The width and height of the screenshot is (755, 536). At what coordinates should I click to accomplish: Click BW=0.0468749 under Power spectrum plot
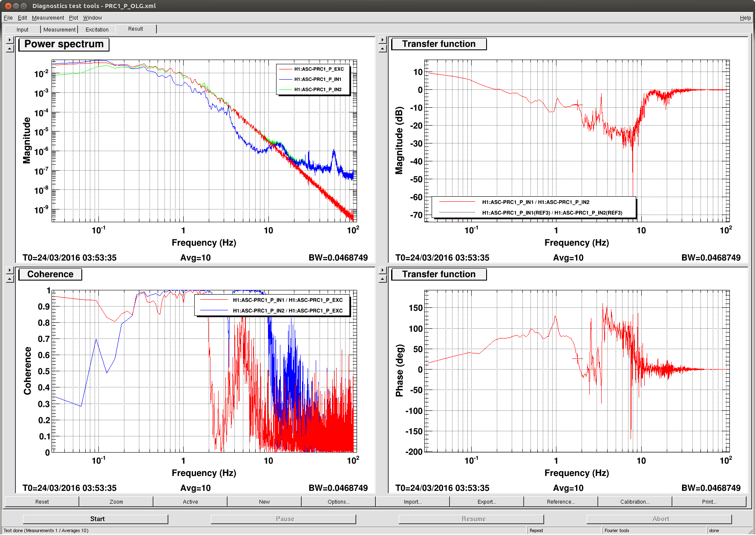[338, 258]
